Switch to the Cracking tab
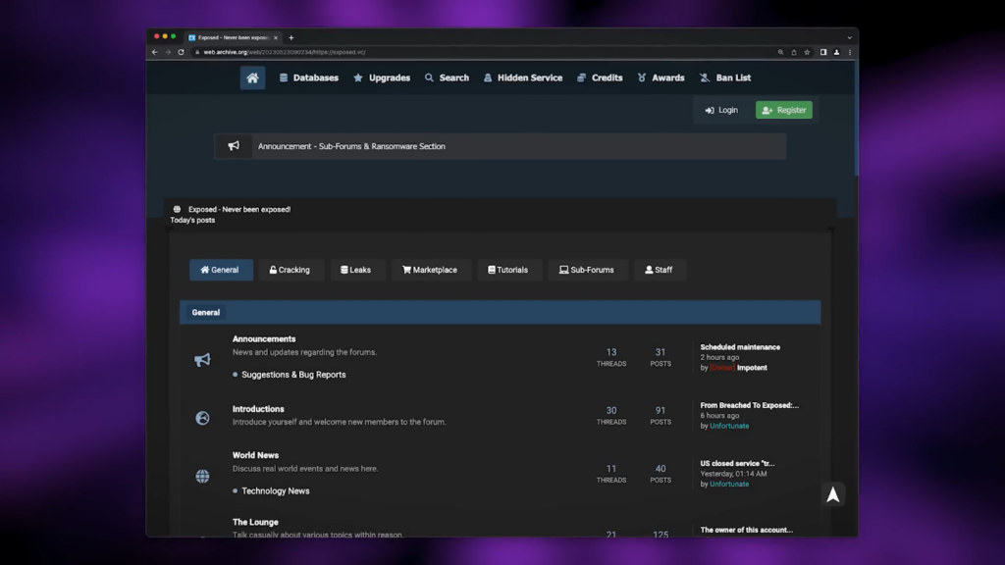The image size is (1005, 565). [x=291, y=270]
